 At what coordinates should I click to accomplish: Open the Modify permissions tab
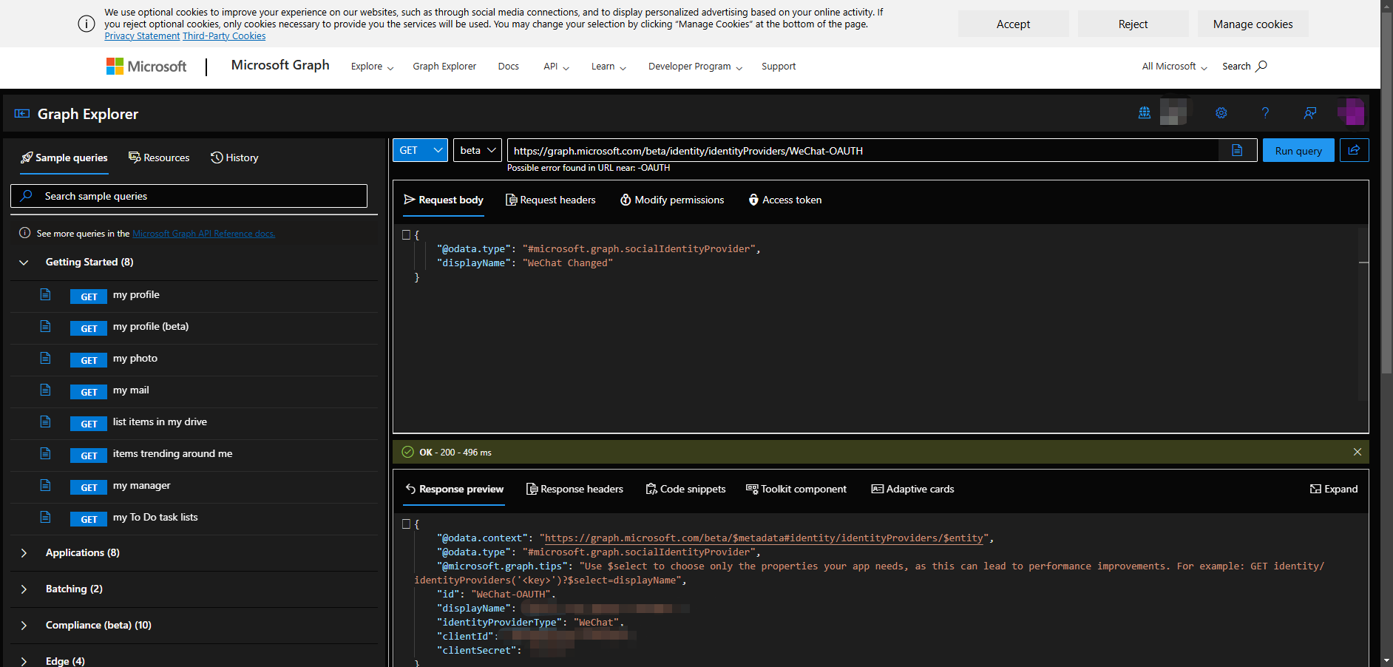tap(672, 200)
